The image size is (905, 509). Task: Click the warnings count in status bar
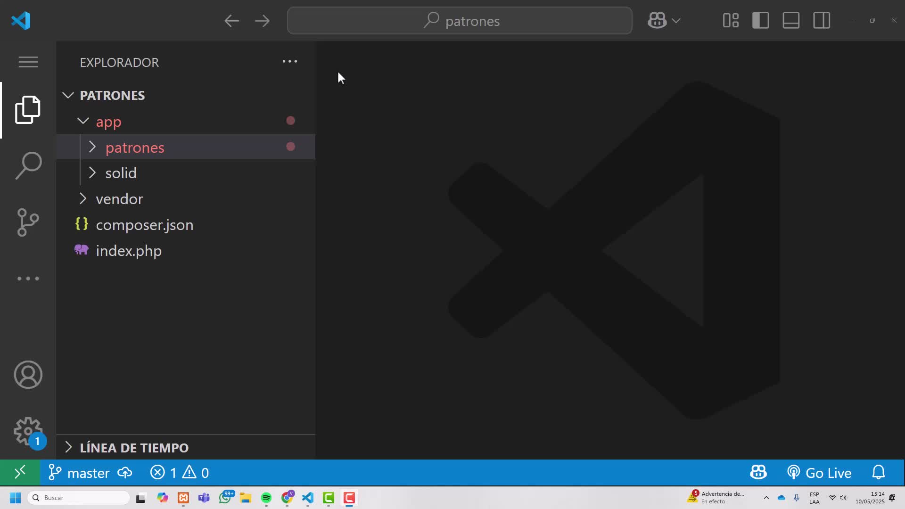click(196, 472)
